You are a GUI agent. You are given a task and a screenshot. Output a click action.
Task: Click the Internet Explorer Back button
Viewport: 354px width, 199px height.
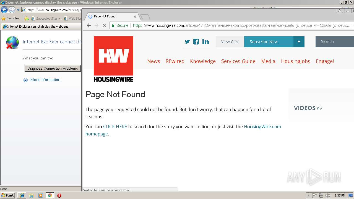(x=4, y=10)
